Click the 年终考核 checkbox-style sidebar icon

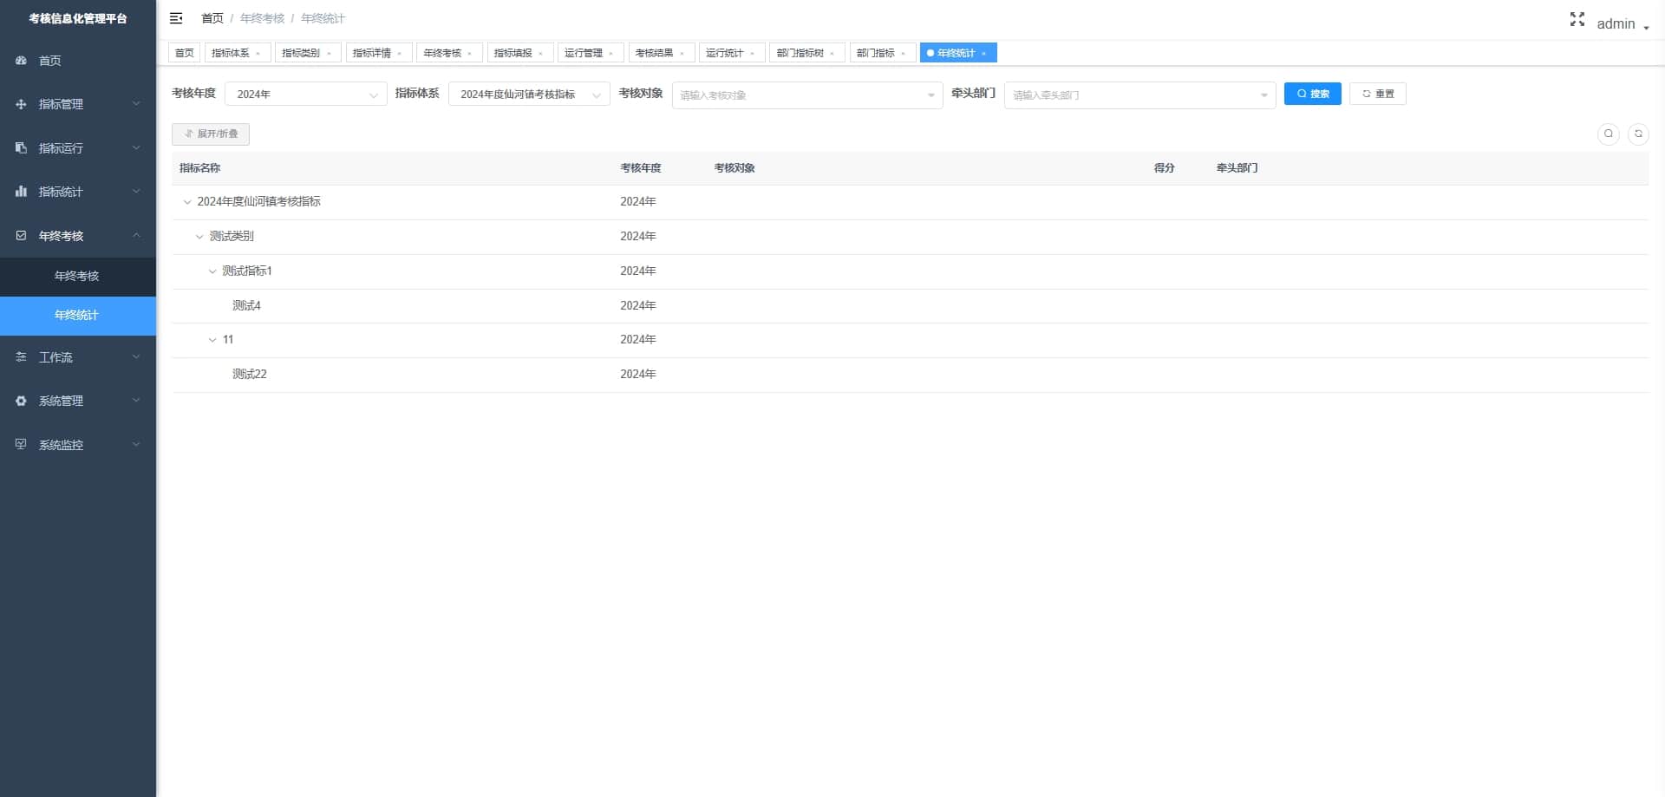(x=21, y=236)
